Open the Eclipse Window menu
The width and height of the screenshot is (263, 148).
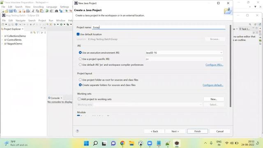(x=60, y=21)
